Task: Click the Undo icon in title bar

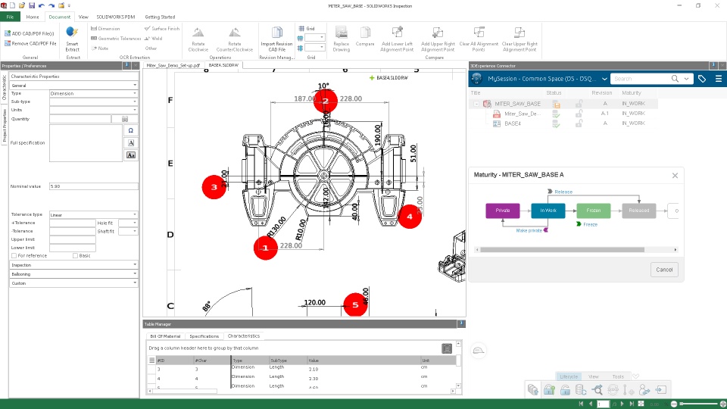Action: [x=41, y=5]
